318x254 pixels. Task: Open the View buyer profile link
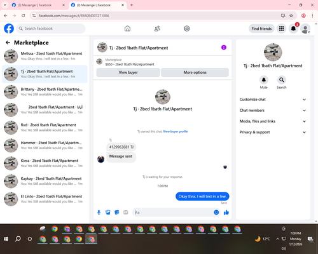pyautogui.click(x=176, y=131)
